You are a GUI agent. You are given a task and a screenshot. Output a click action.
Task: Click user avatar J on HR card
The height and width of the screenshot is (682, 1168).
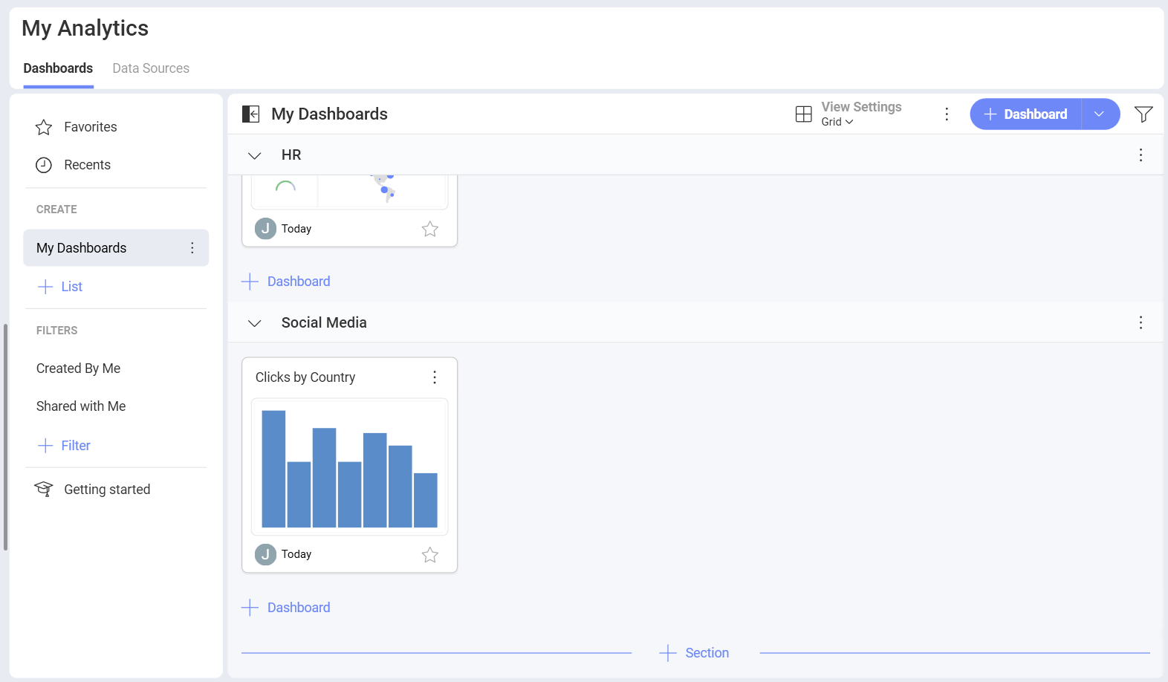click(265, 228)
